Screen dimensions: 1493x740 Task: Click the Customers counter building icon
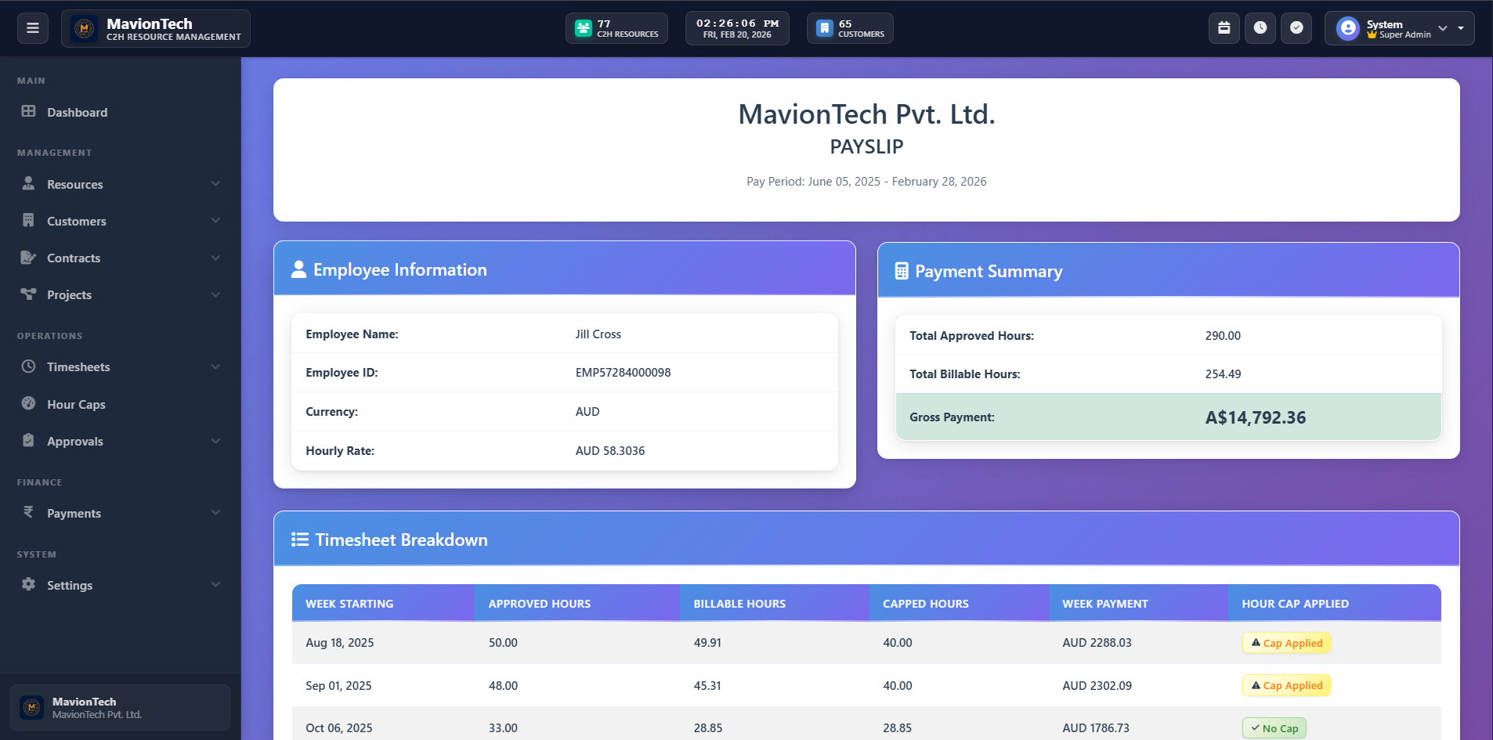[824, 28]
